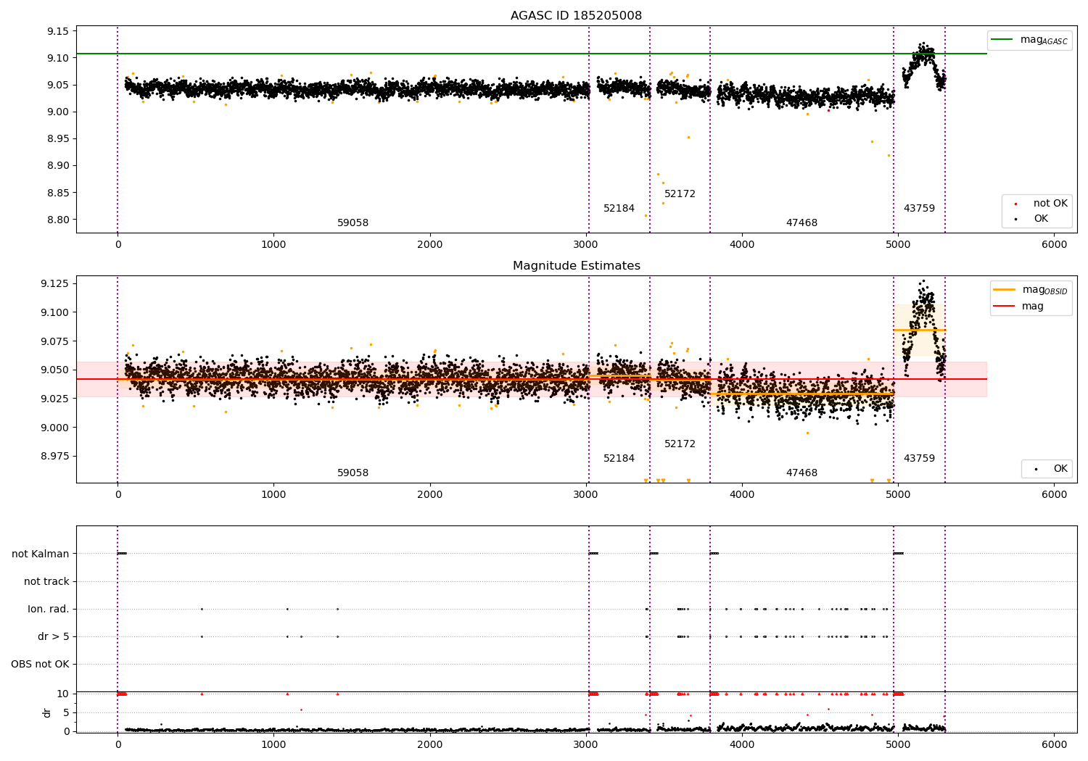This screenshot has width=1088, height=761.
Task: Click the 8.80 y-tick in the top plot
Action: 58,220
